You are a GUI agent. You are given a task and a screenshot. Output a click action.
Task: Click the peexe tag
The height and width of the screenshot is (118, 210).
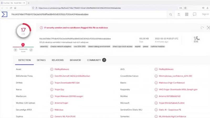[145, 46]
